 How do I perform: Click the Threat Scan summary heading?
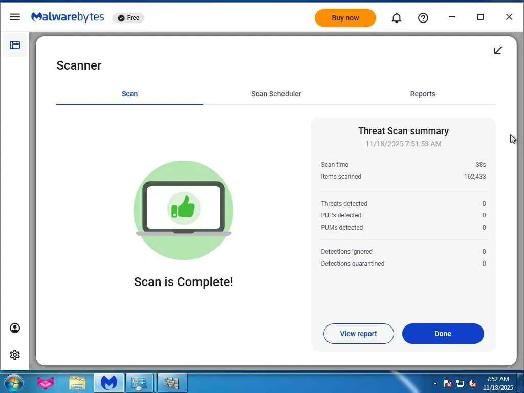coord(403,131)
